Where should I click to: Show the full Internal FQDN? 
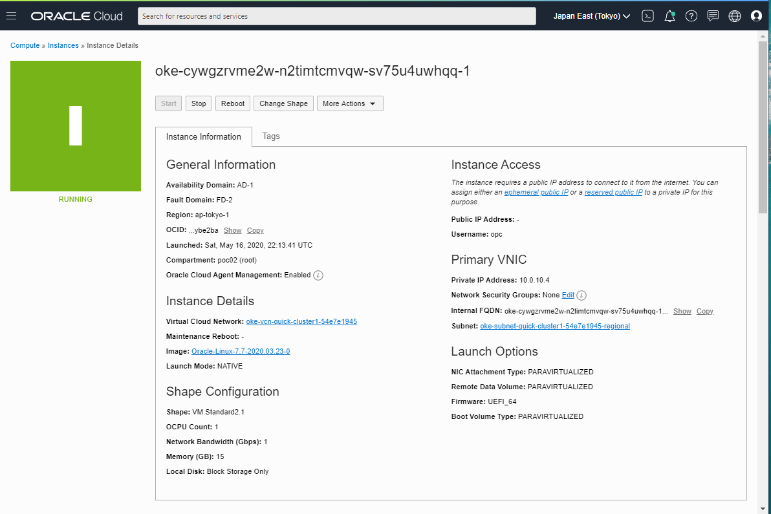coord(682,311)
